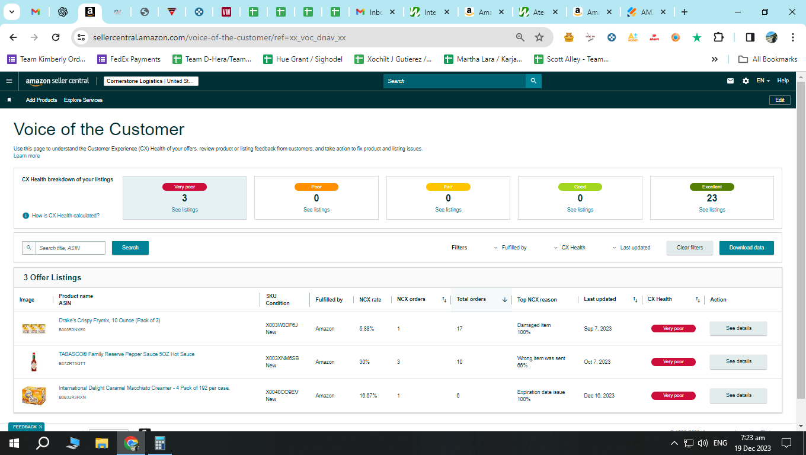Open the Help link in header
Viewport: 806px width, 455px height.
(783, 81)
